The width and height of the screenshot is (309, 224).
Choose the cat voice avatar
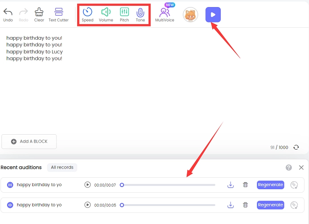191,15
